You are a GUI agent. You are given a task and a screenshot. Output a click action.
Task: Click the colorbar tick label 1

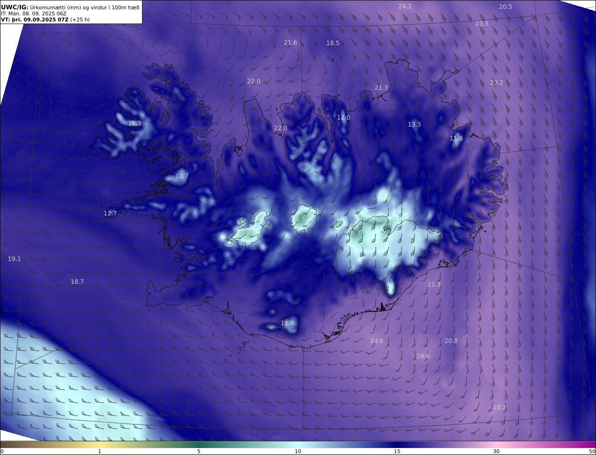pyautogui.click(x=100, y=451)
